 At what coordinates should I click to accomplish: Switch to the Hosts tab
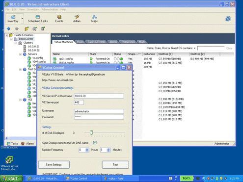pyautogui.click(x=80, y=42)
